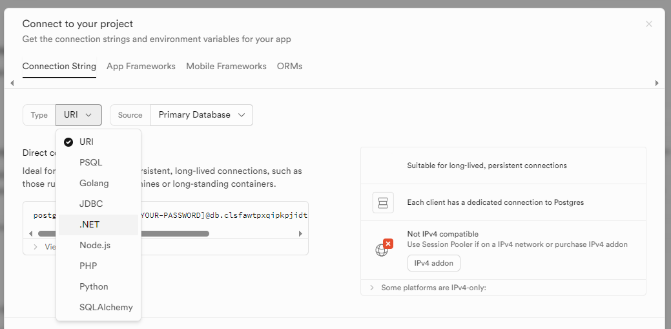The height and width of the screenshot is (329, 671).
Task: Click right arrow of connection string scrollbar
Action: 300,233
